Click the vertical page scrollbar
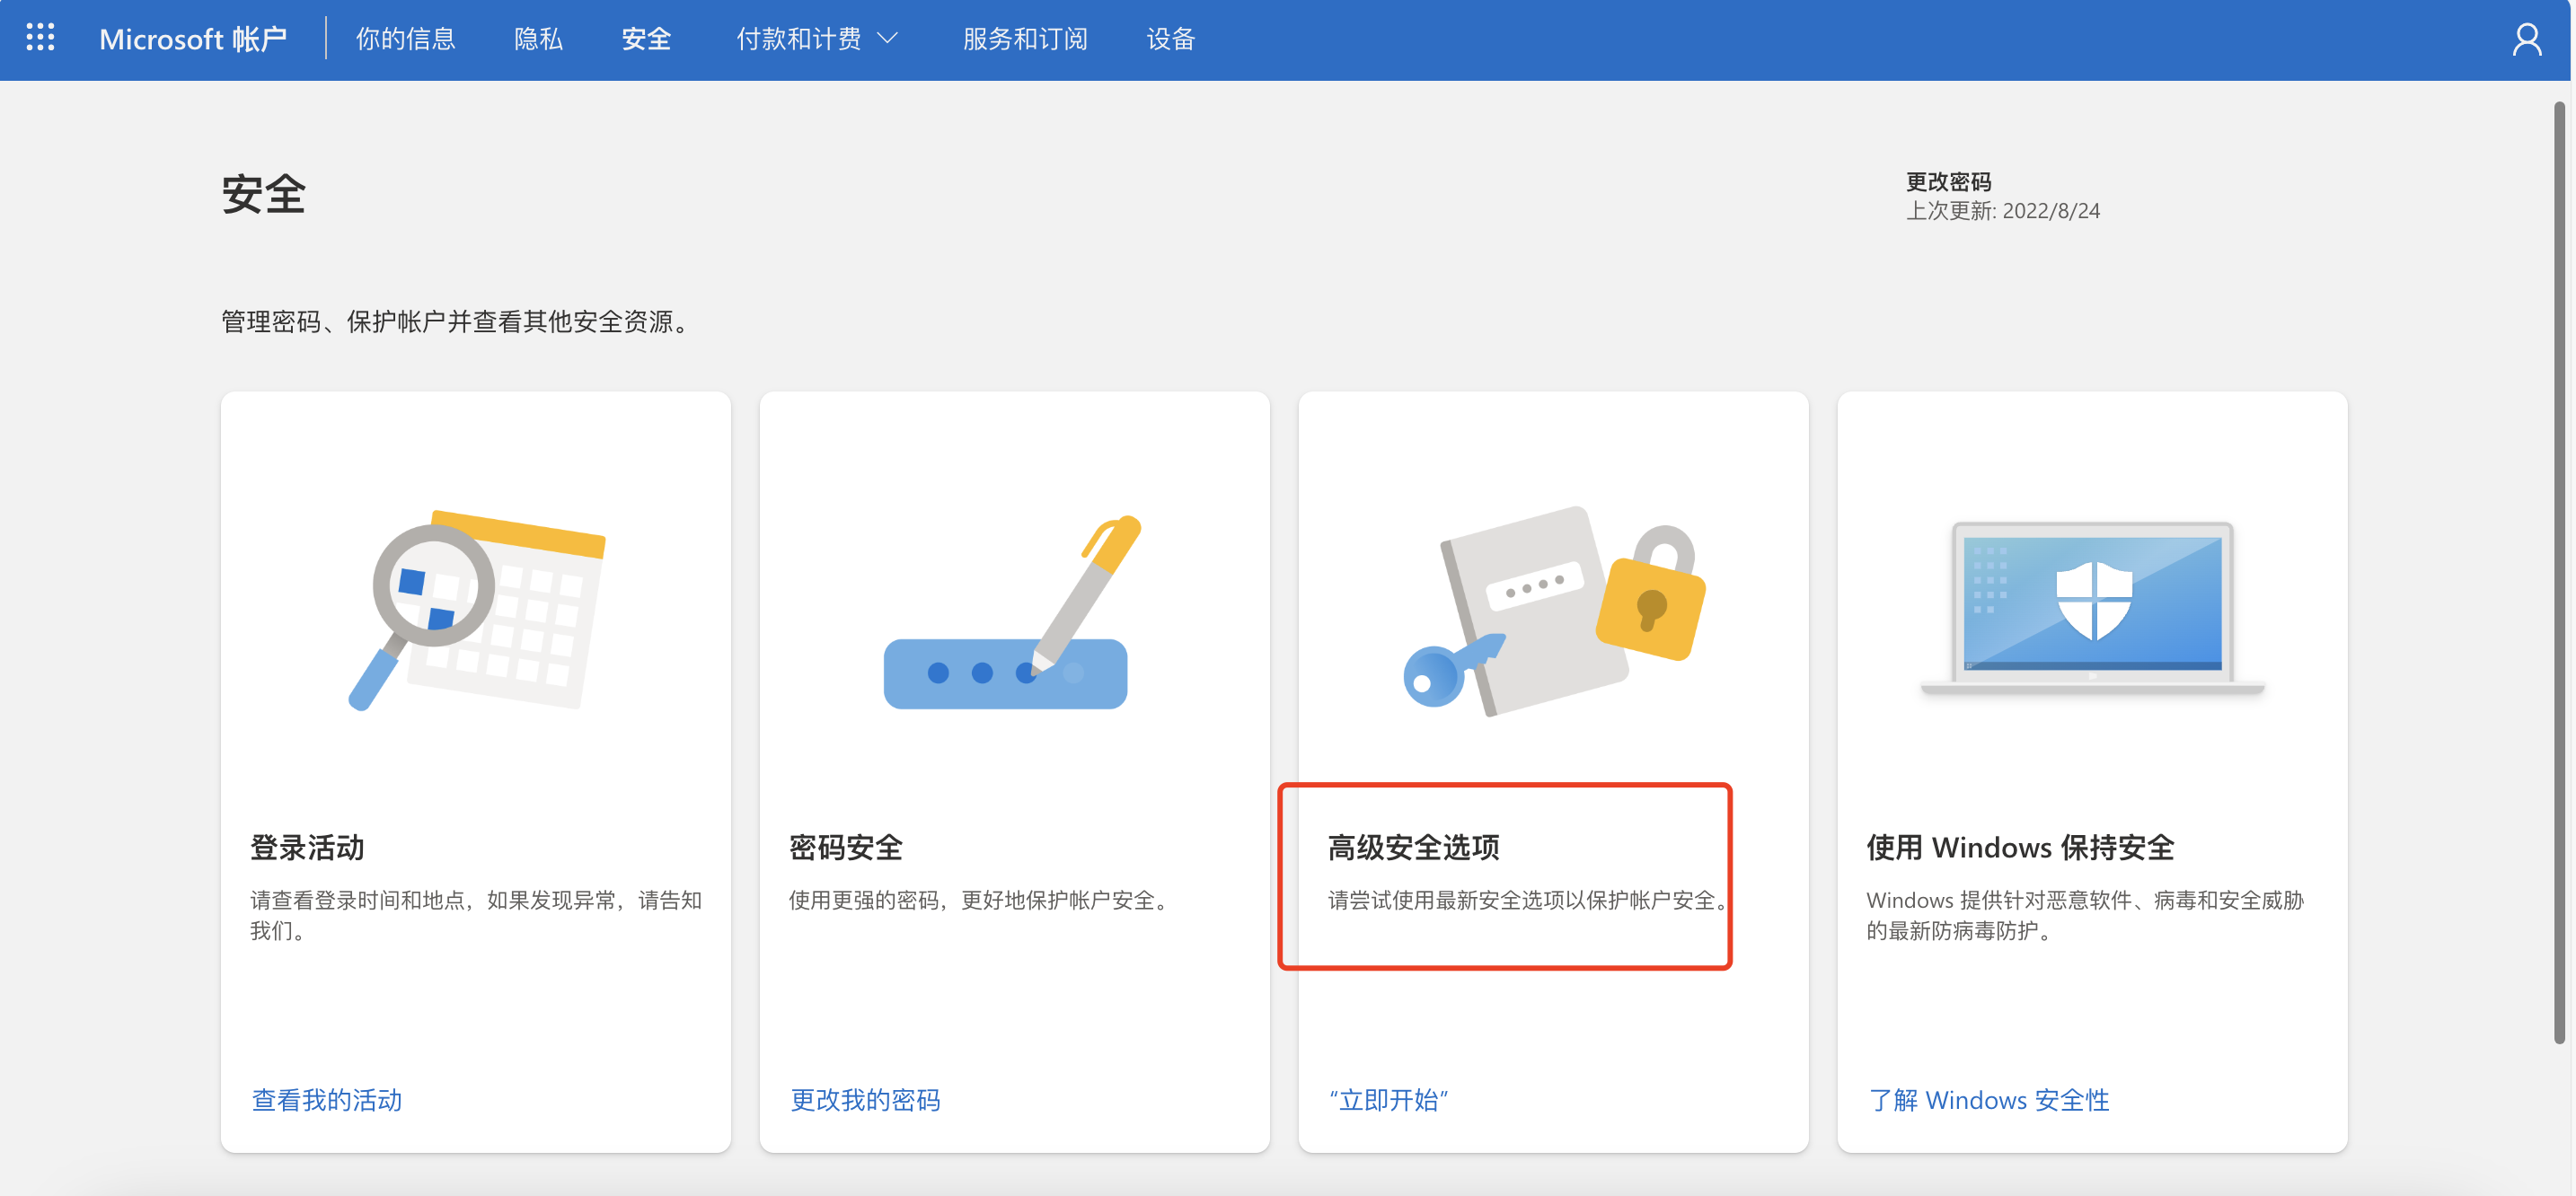The image size is (2576, 1196). (2559, 570)
